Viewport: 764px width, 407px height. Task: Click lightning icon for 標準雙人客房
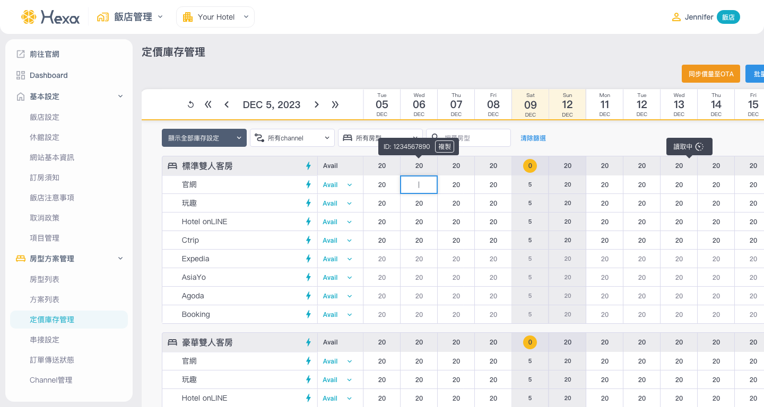click(x=308, y=166)
